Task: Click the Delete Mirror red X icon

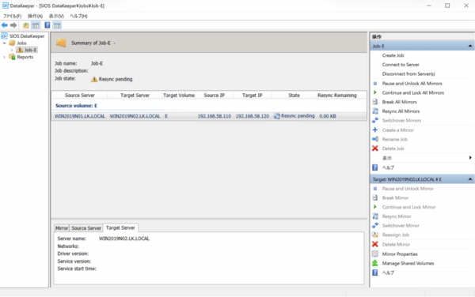Action: [375, 244]
